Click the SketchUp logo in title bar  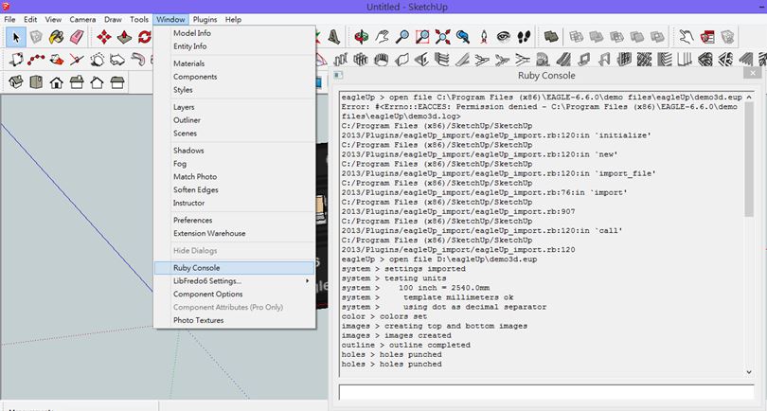(x=6, y=7)
